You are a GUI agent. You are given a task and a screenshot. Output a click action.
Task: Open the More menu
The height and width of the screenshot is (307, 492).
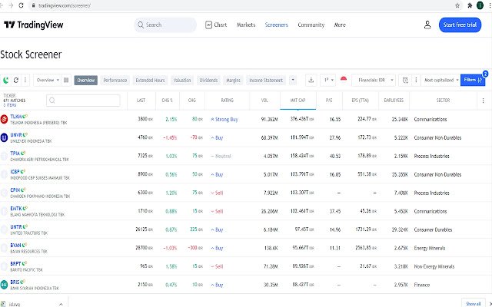[x=340, y=25]
